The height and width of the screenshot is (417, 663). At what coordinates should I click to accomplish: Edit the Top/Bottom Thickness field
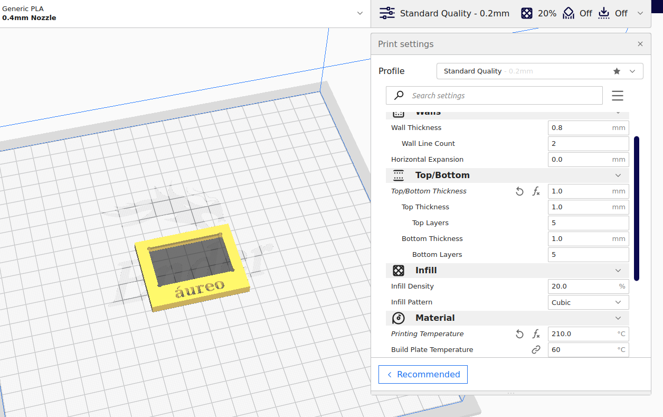click(x=588, y=191)
